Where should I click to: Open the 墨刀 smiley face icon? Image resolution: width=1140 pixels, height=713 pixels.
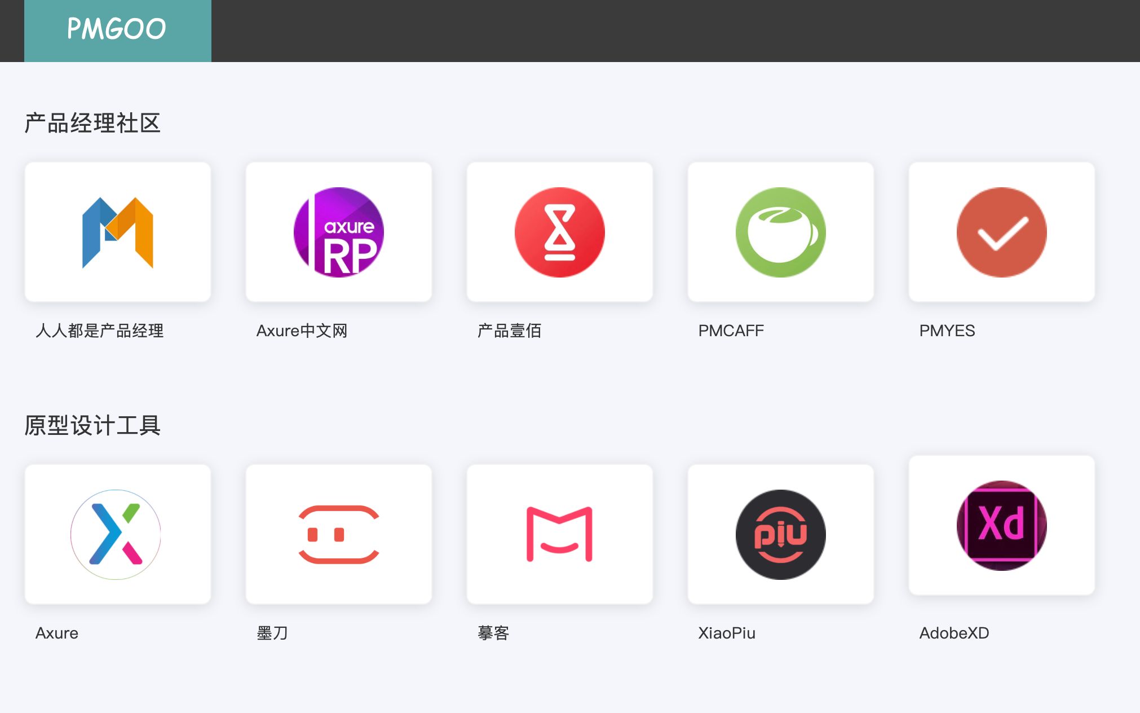click(x=339, y=535)
